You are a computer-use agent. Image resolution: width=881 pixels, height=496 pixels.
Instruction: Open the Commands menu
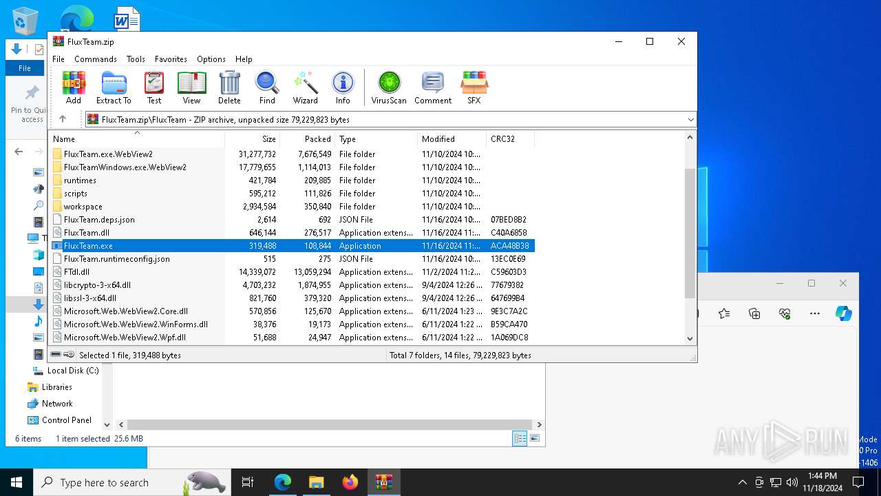[96, 59]
